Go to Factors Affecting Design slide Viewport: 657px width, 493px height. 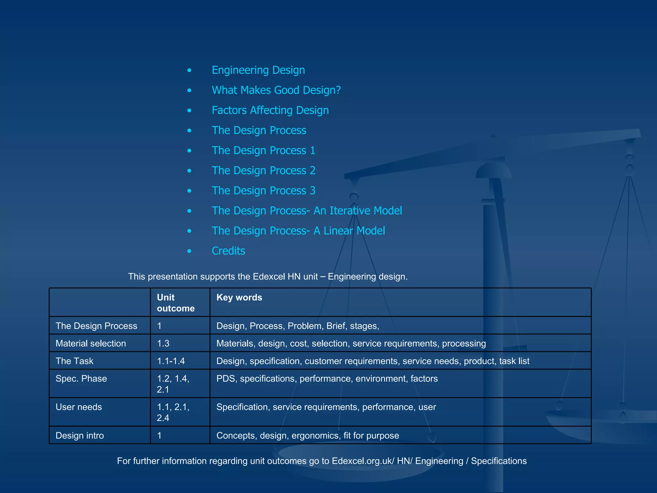[x=270, y=110]
